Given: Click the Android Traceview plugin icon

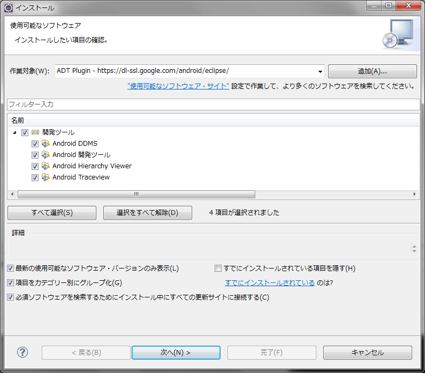Looking at the screenshot, I should (45, 177).
